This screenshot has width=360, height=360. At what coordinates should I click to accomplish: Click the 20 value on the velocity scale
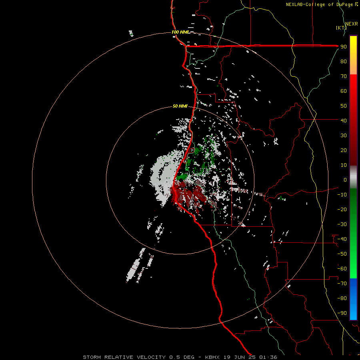coord(344,150)
